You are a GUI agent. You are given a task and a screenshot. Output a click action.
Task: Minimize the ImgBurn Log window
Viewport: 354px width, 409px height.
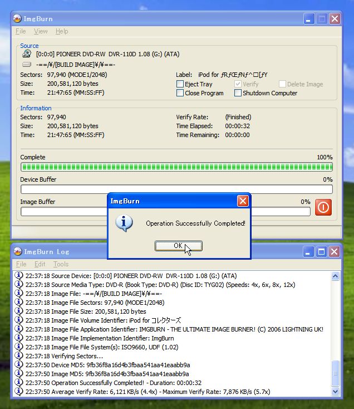point(308,252)
